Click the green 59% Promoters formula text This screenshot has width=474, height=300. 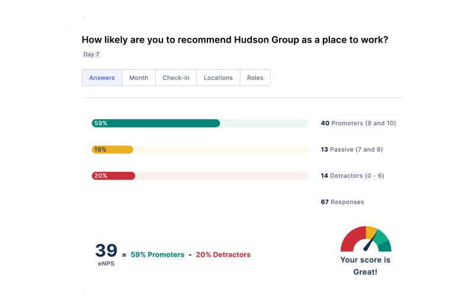click(158, 254)
